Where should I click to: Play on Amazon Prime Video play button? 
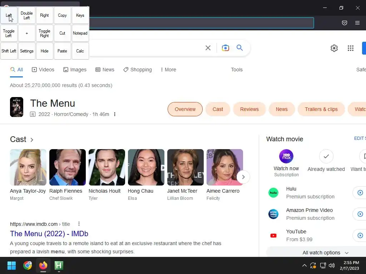click(x=360, y=214)
